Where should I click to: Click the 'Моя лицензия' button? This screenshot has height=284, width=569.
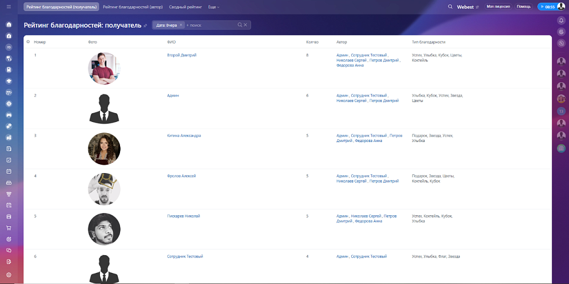[498, 7]
